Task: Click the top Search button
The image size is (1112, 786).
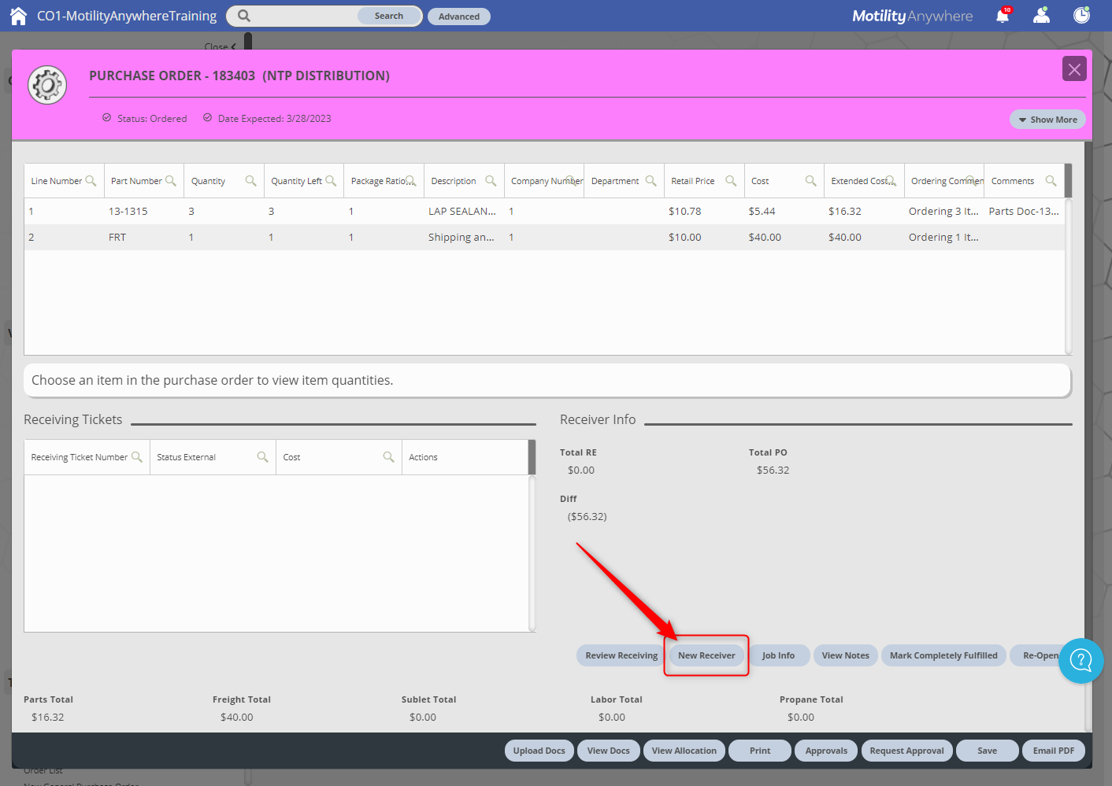Action: [389, 16]
